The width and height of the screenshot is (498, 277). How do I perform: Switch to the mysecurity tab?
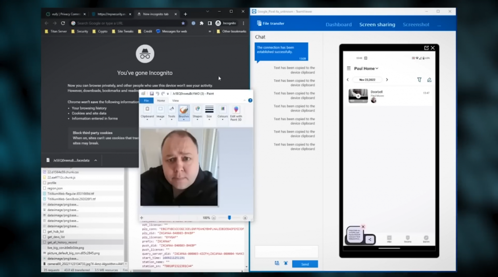pos(111,14)
